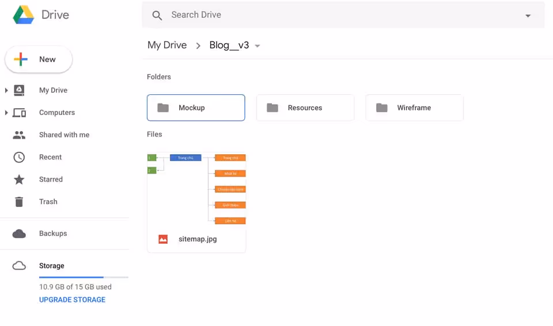
Task: Open search options dropdown arrow
Action: coord(528,16)
